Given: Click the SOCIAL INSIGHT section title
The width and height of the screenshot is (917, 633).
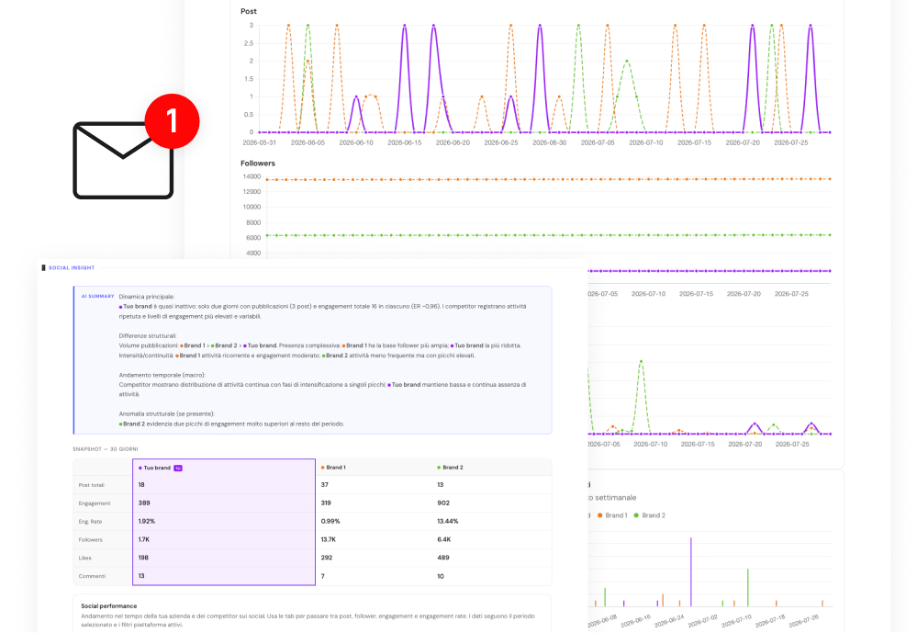Looking at the screenshot, I should (72, 267).
